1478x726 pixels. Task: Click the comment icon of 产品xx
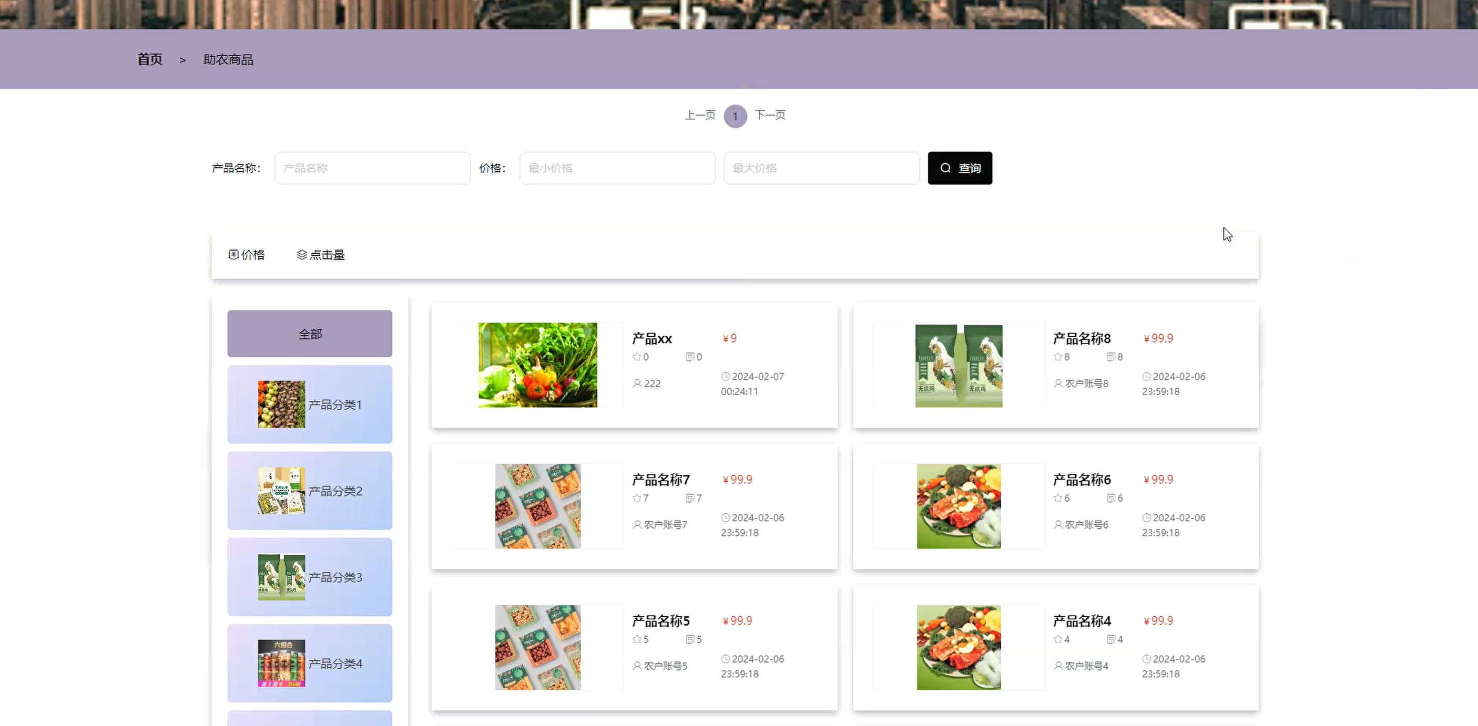click(x=690, y=357)
